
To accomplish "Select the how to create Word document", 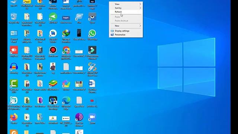I will (66, 4).
